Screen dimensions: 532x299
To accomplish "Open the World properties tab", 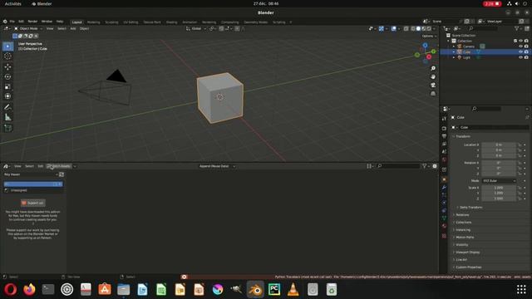I will pyautogui.click(x=444, y=159).
